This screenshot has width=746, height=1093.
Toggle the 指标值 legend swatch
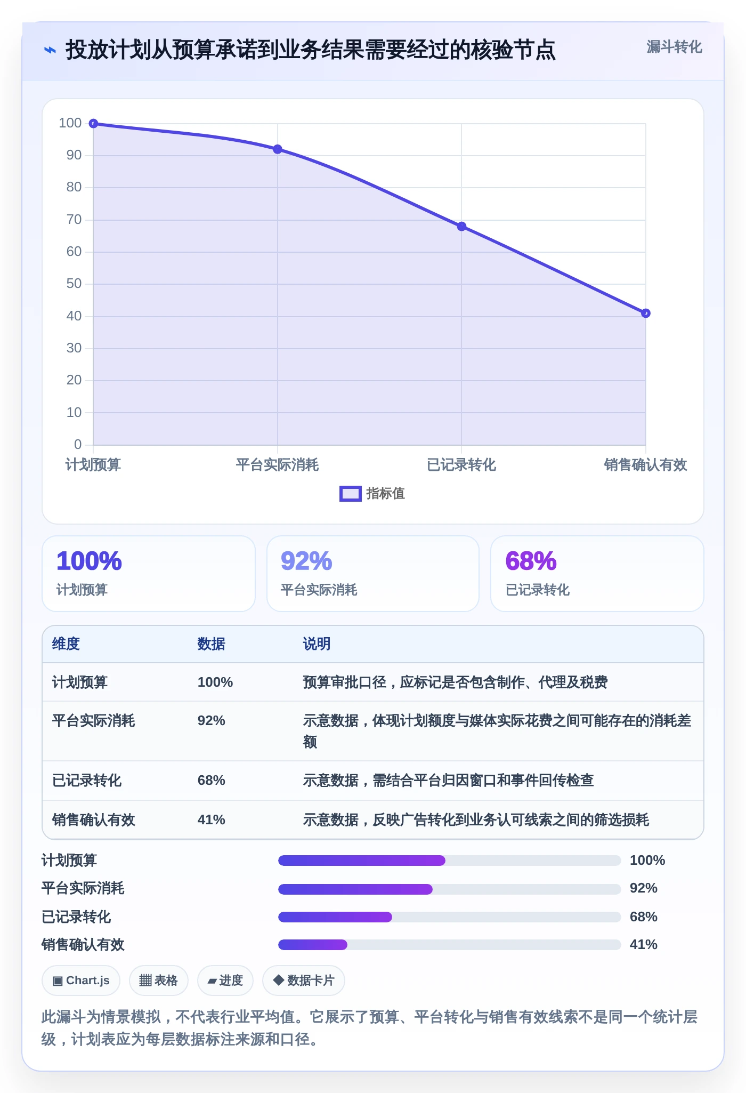point(351,494)
